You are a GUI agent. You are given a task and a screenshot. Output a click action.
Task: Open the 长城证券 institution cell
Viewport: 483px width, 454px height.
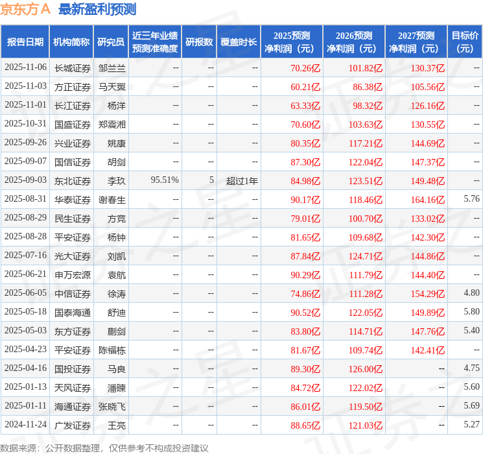[72, 67]
